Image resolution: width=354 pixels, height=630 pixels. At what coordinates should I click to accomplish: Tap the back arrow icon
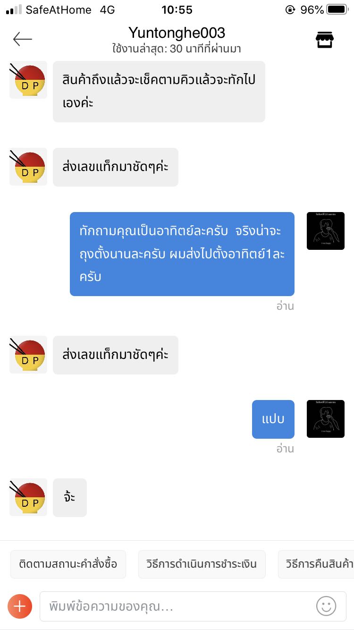pos(22,39)
